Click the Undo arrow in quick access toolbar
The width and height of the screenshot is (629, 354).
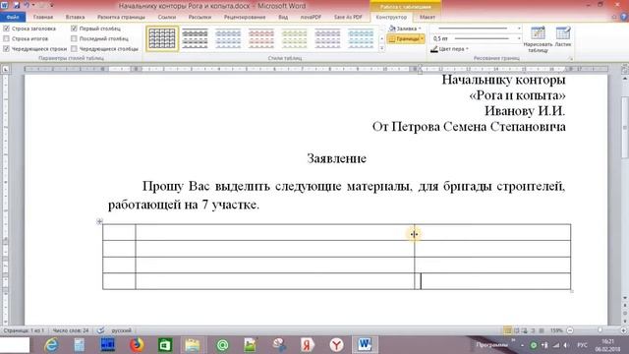(x=27, y=6)
